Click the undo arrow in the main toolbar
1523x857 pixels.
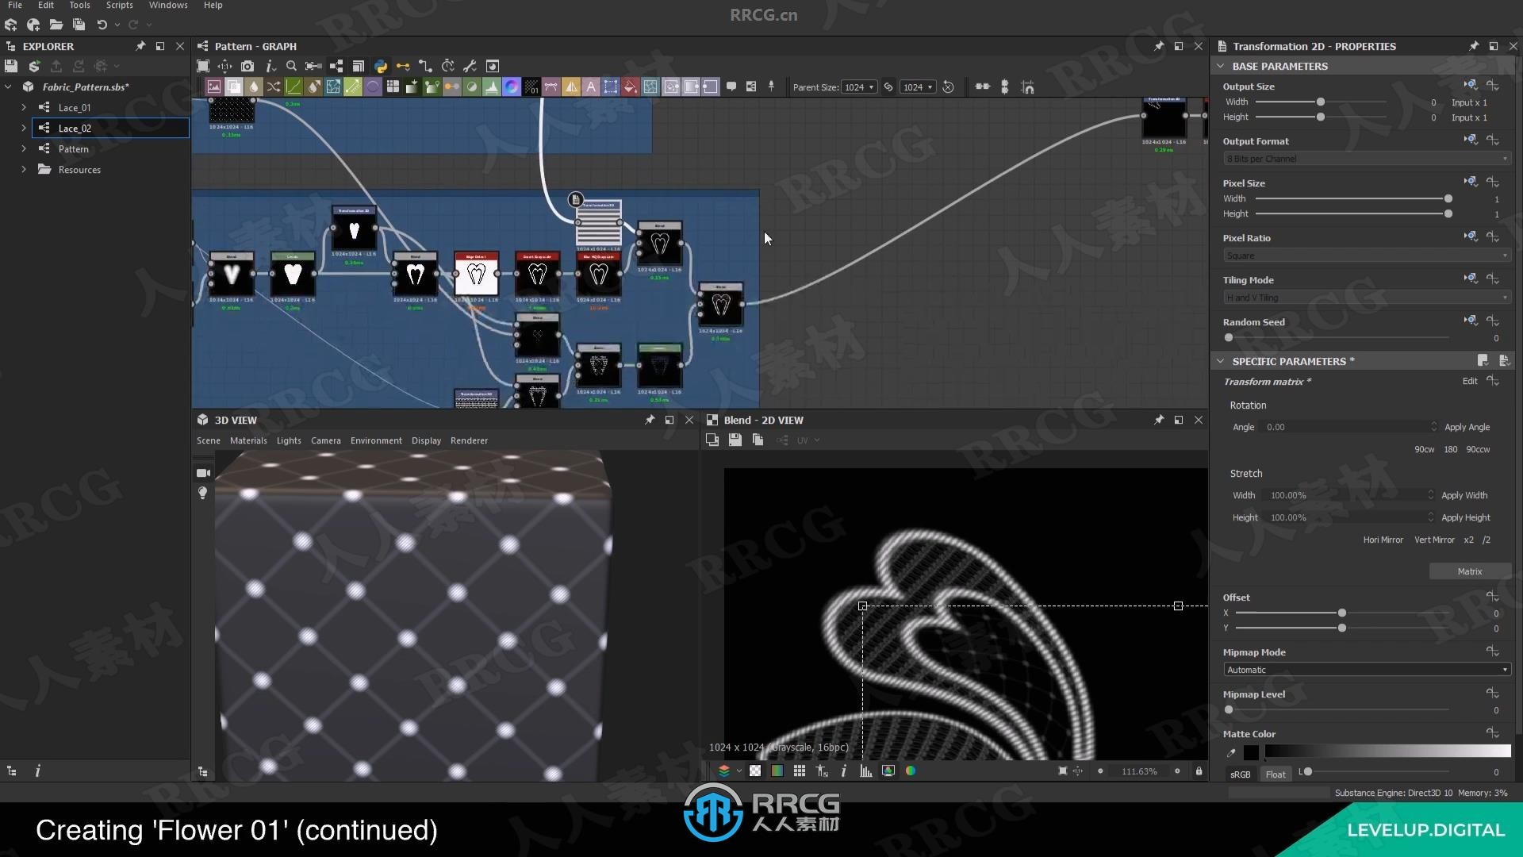(x=102, y=25)
